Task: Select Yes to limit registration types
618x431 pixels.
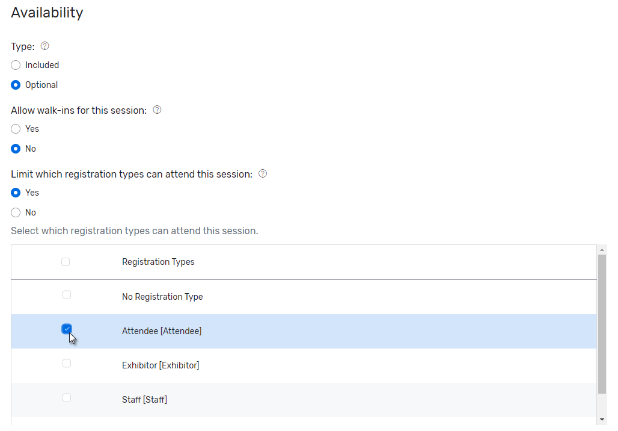Action: point(16,193)
